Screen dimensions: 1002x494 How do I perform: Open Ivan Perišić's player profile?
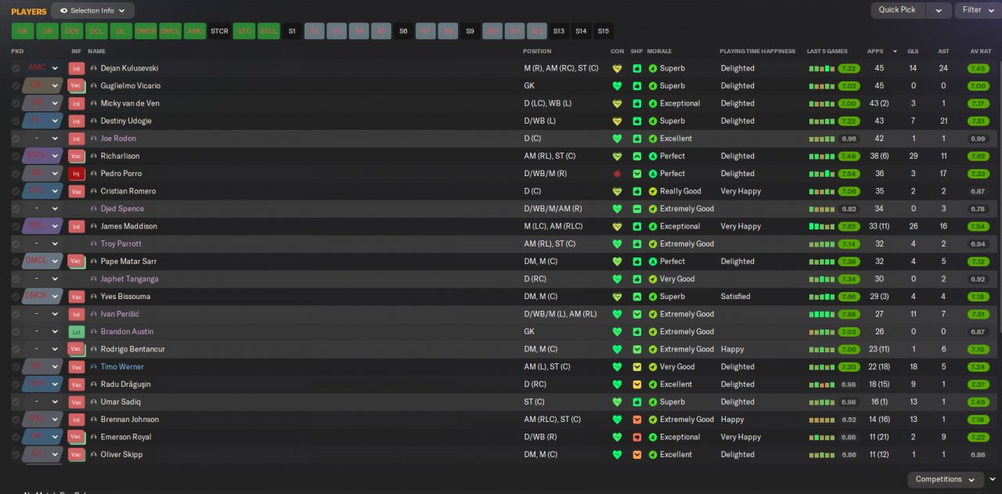click(x=120, y=314)
